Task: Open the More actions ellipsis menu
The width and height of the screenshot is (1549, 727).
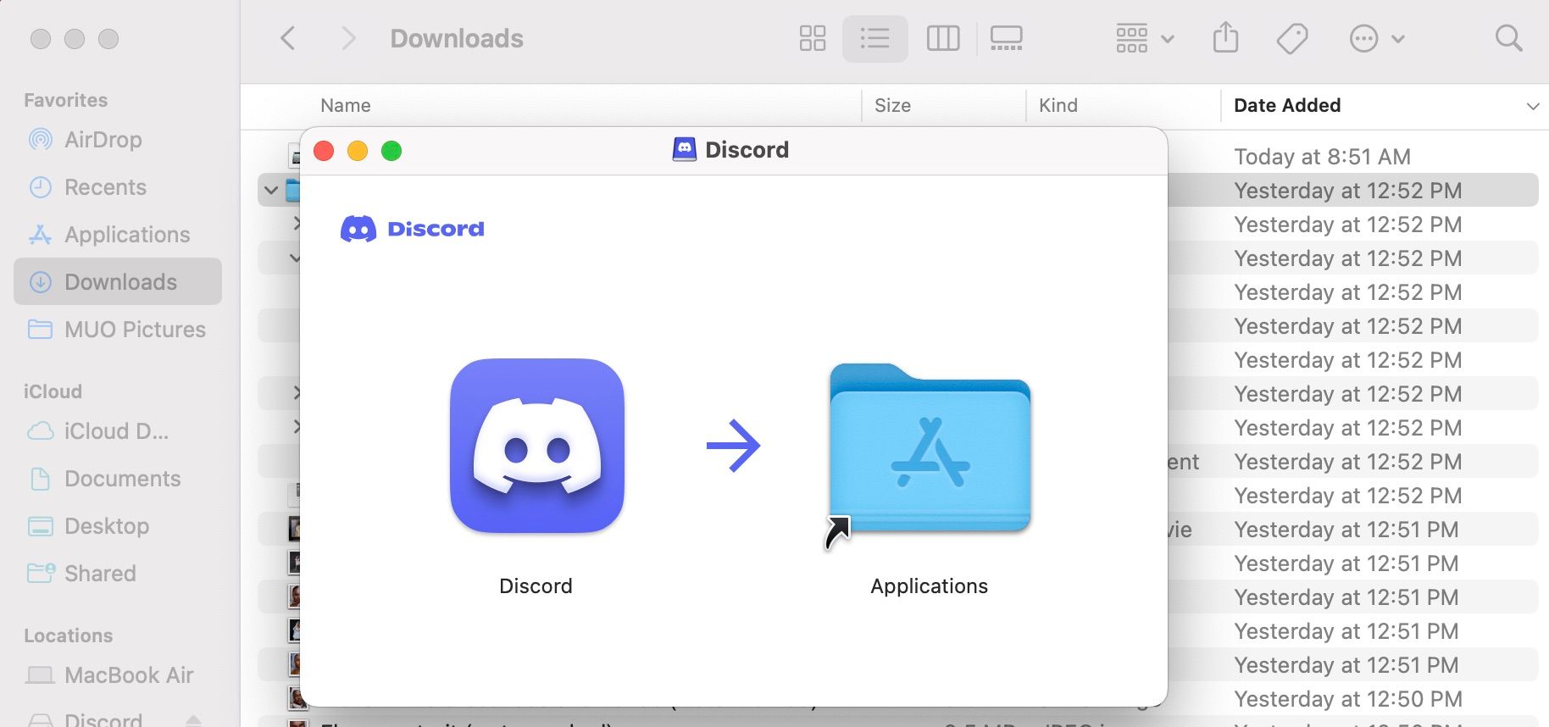Action: click(x=1376, y=38)
